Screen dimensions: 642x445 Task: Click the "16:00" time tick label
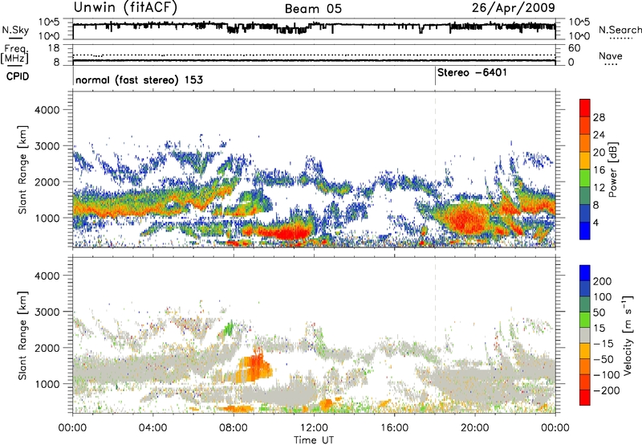coord(394,428)
